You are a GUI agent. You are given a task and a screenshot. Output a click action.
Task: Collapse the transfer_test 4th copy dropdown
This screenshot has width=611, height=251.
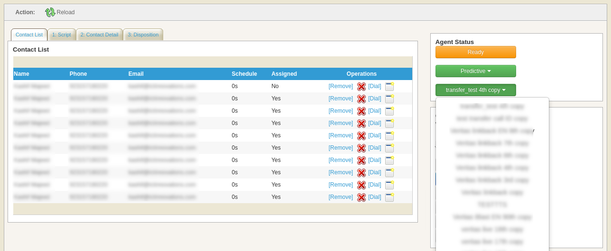[x=475, y=90]
